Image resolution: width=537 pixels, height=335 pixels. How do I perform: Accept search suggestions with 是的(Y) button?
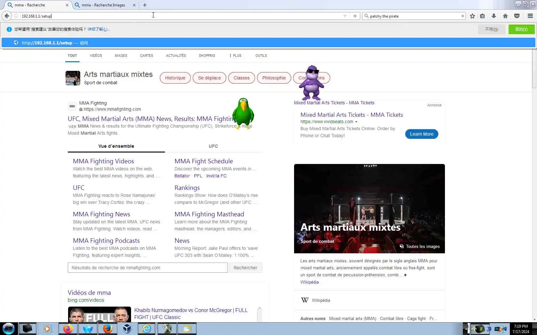521,29
